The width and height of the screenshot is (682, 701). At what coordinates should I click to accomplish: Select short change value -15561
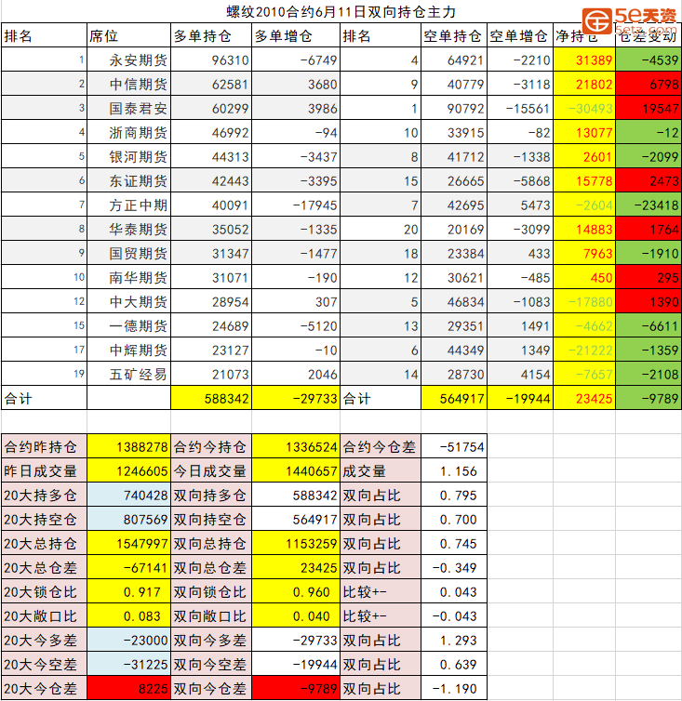(x=520, y=108)
